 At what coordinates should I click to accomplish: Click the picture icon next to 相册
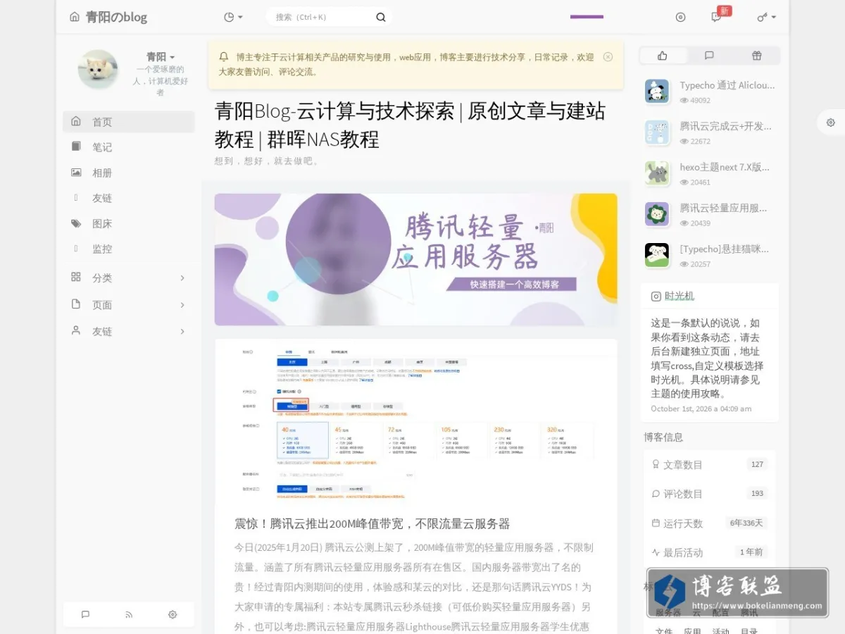(76, 172)
